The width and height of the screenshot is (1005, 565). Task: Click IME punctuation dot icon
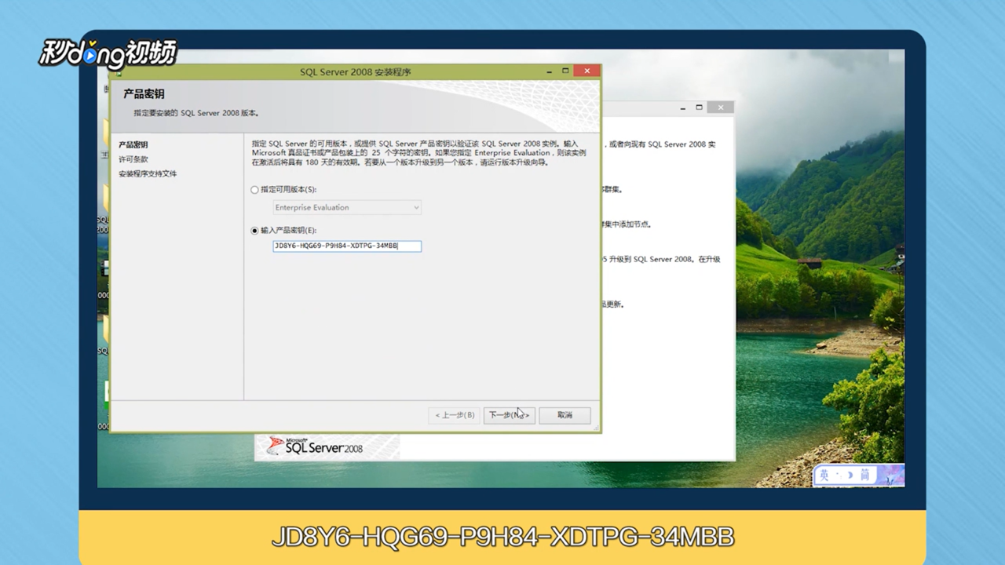pos(839,476)
